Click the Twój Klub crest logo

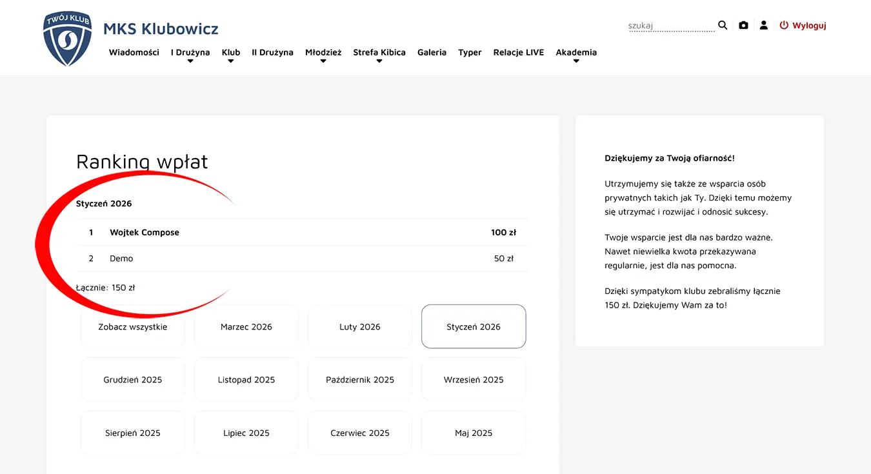(x=67, y=38)
